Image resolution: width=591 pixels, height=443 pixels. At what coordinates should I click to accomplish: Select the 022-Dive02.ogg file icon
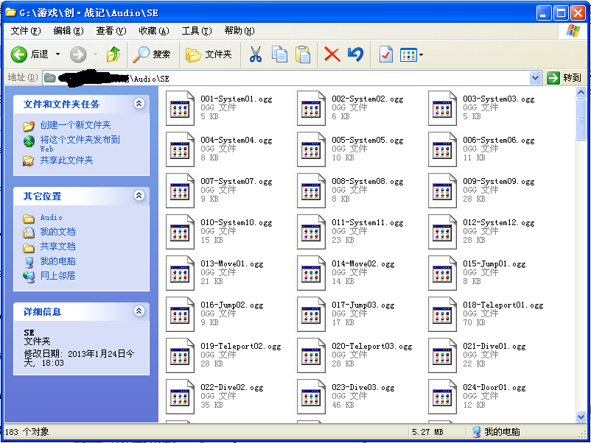(180, 397)
